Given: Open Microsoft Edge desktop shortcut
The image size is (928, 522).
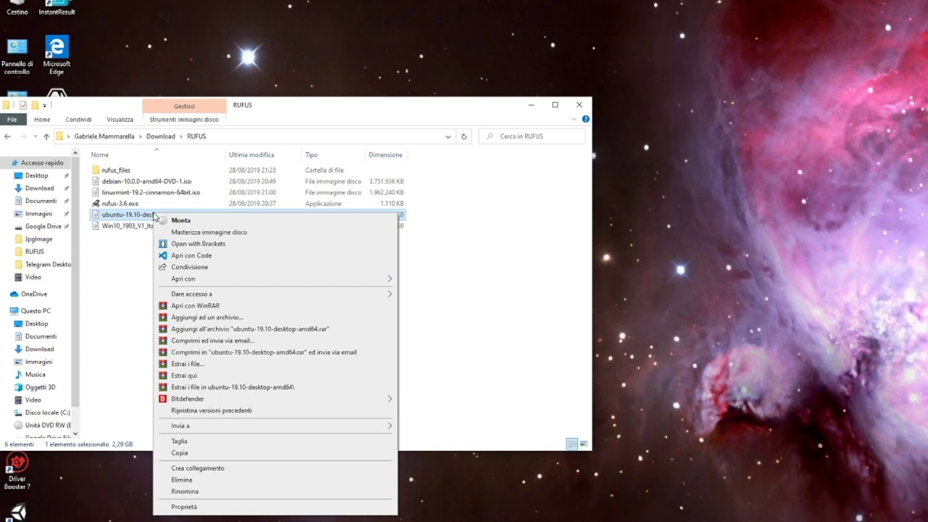Looking at the screenshot, I should click(x=57, y=55).
